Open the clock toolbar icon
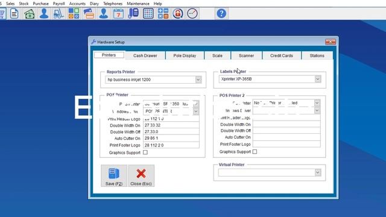 click(x=192, y=13)
